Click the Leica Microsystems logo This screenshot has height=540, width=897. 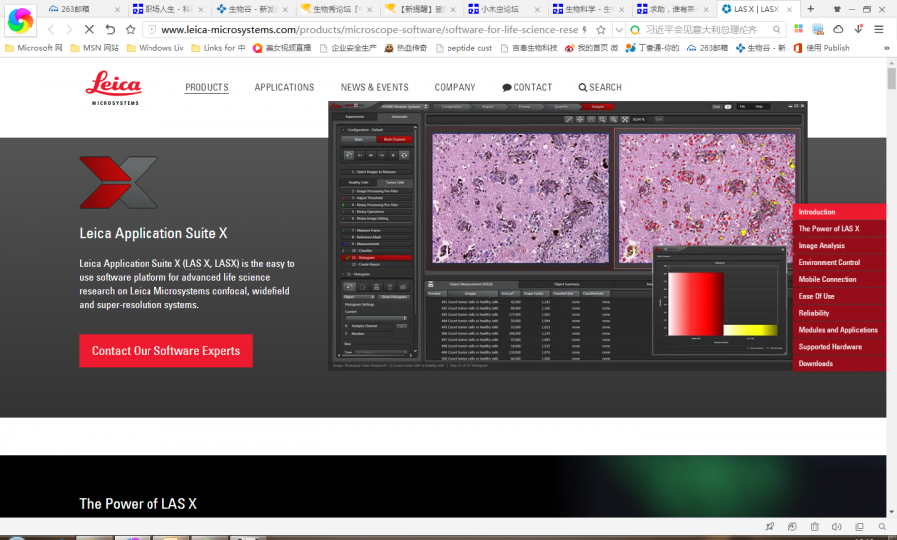[x=114, y=87]
